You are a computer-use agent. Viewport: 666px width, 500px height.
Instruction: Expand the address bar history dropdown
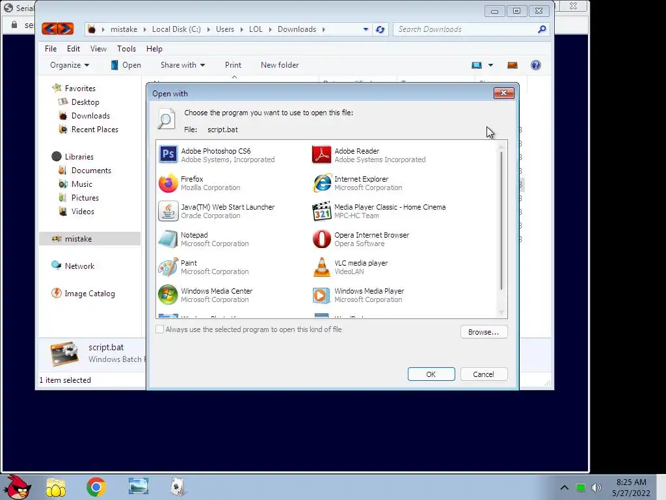[x=366, y=29]
